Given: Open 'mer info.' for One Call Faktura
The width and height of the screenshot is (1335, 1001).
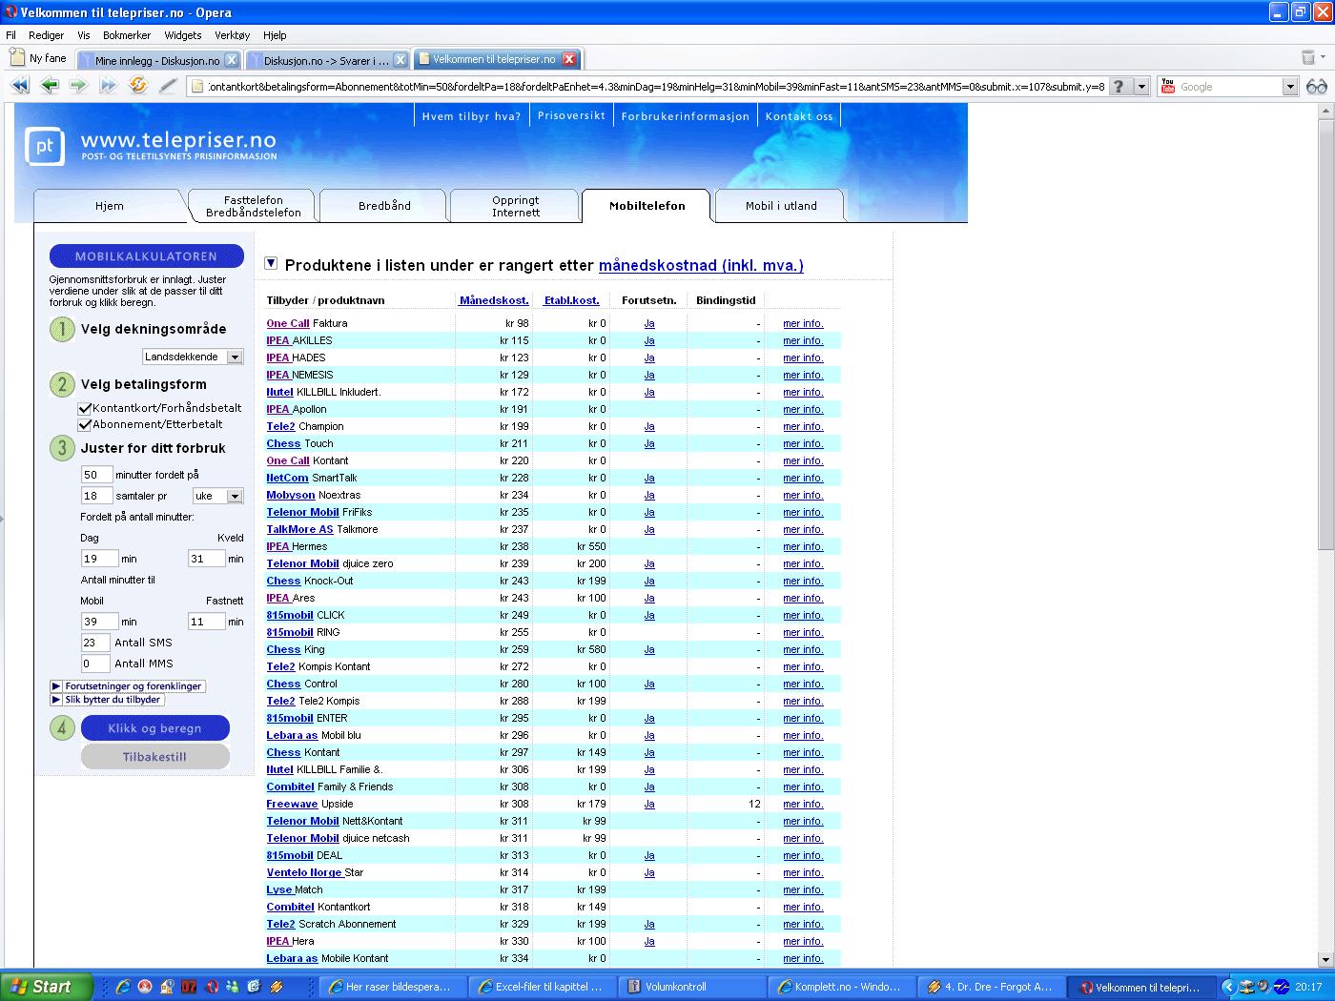Looking at the screenshot, I should 803,324.
